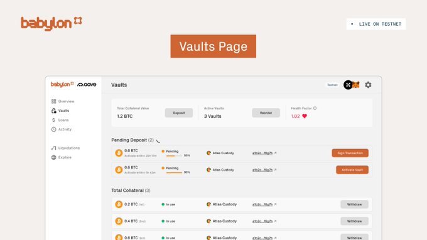The height and width of the screenshot is (240, 427).
Task: Click the black circular wallet icon
Action: (x=348, y=85)
